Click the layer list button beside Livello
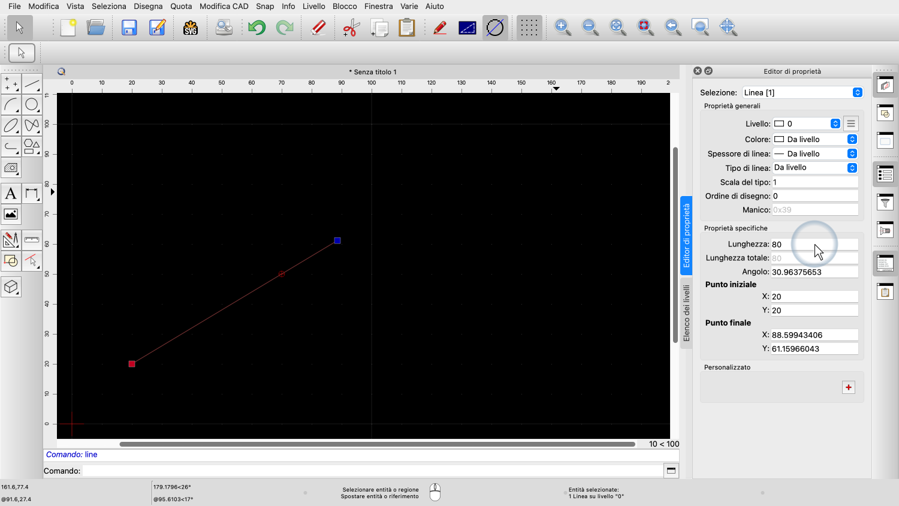The width and height of the screenshot is (899, 506). [850, 124]
